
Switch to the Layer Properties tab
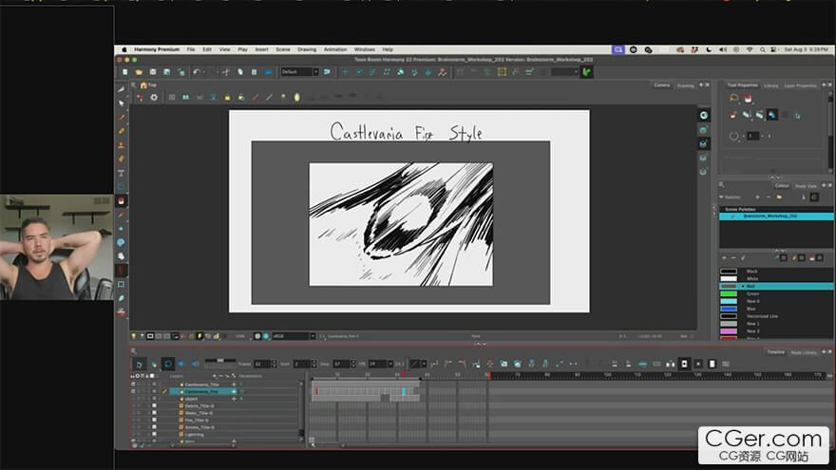point(800,85)
